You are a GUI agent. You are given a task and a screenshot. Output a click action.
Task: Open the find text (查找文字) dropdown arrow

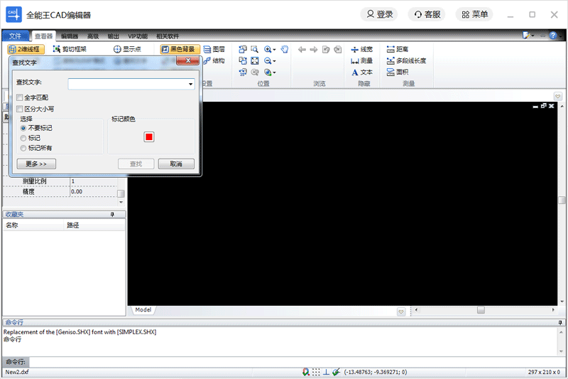(x=191, y=85)
